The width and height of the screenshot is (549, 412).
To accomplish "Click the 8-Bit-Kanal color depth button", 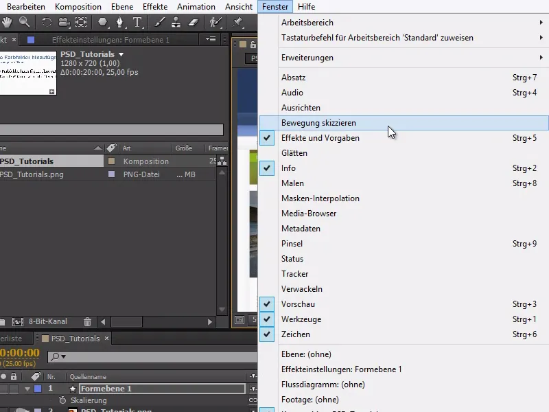I will point(47,321).
